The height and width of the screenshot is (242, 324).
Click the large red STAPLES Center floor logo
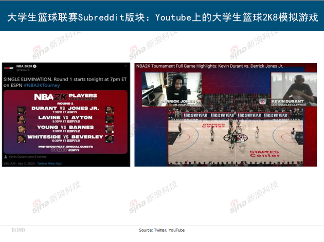(x=264, y=154)
